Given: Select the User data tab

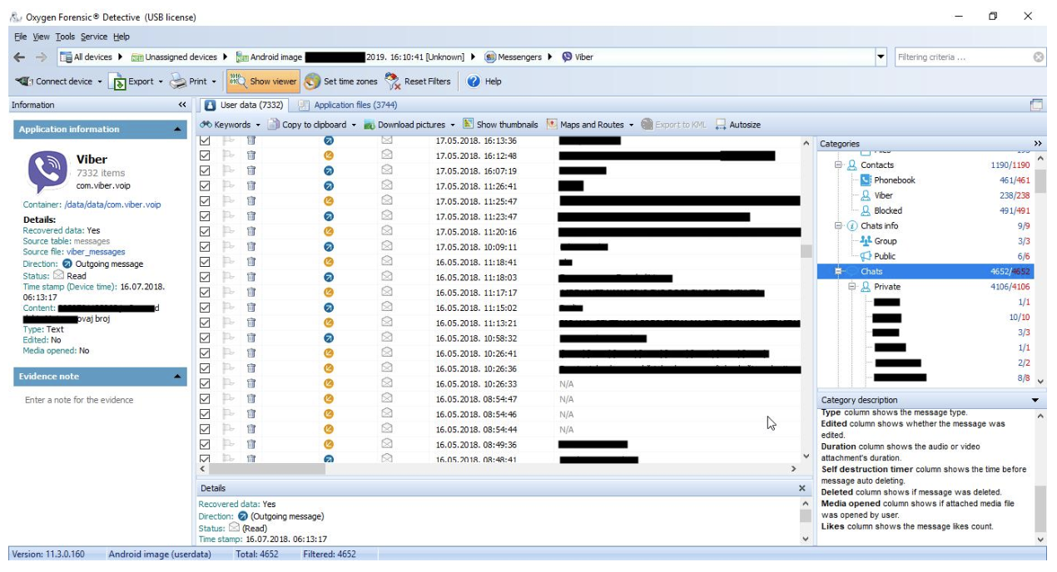Looking at the screenshot, I should pos(245,105).
